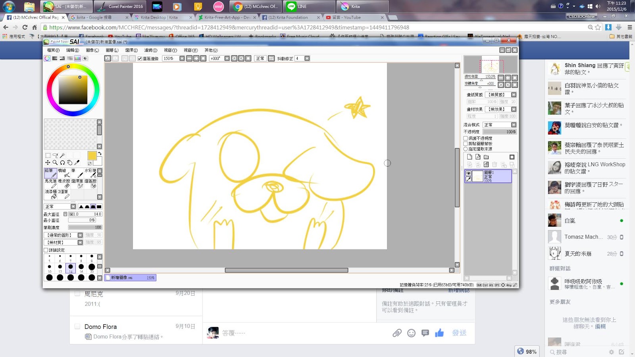Select brush size 14 preset
Image resolution: width=635 pixels, height=357 pixels.
coord(71,268)
